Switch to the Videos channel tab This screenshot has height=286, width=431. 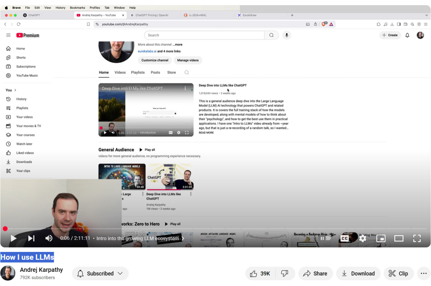(120, 73)
